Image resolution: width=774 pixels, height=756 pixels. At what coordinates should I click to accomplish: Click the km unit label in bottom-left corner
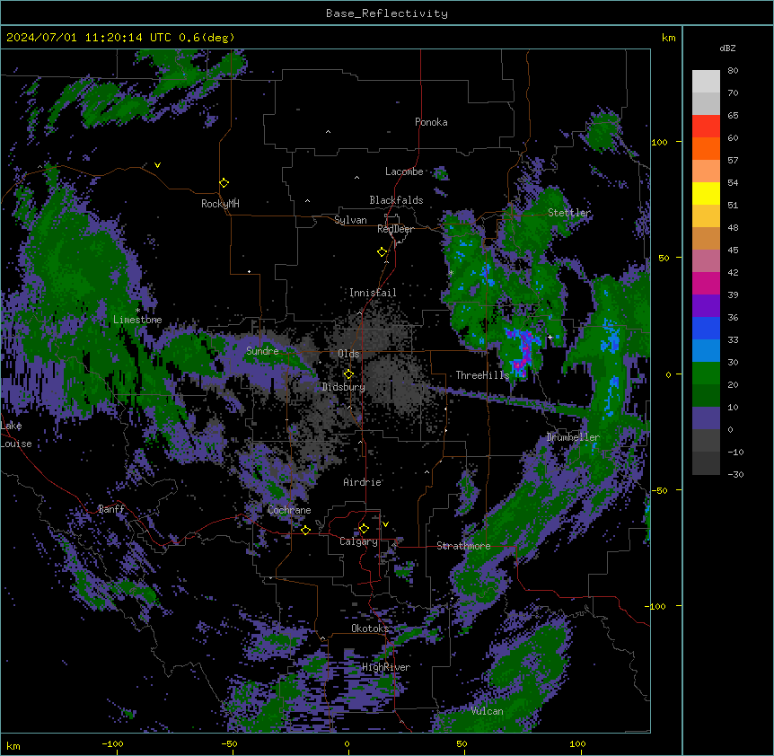13,745
